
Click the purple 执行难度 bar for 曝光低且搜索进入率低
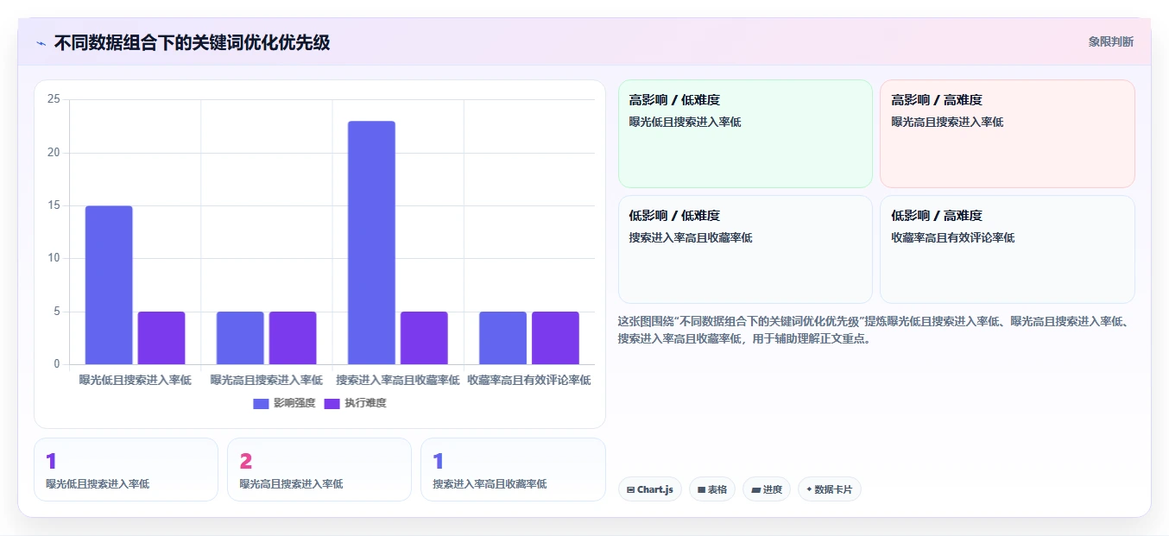pos(161,337)
